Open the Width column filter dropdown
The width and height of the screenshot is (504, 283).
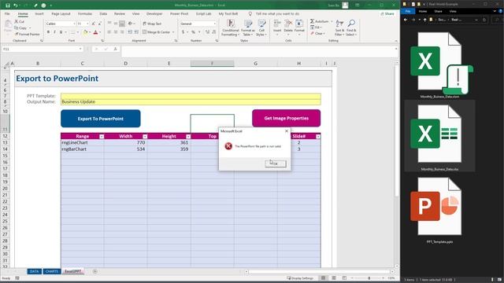click(x=145, y=136)
